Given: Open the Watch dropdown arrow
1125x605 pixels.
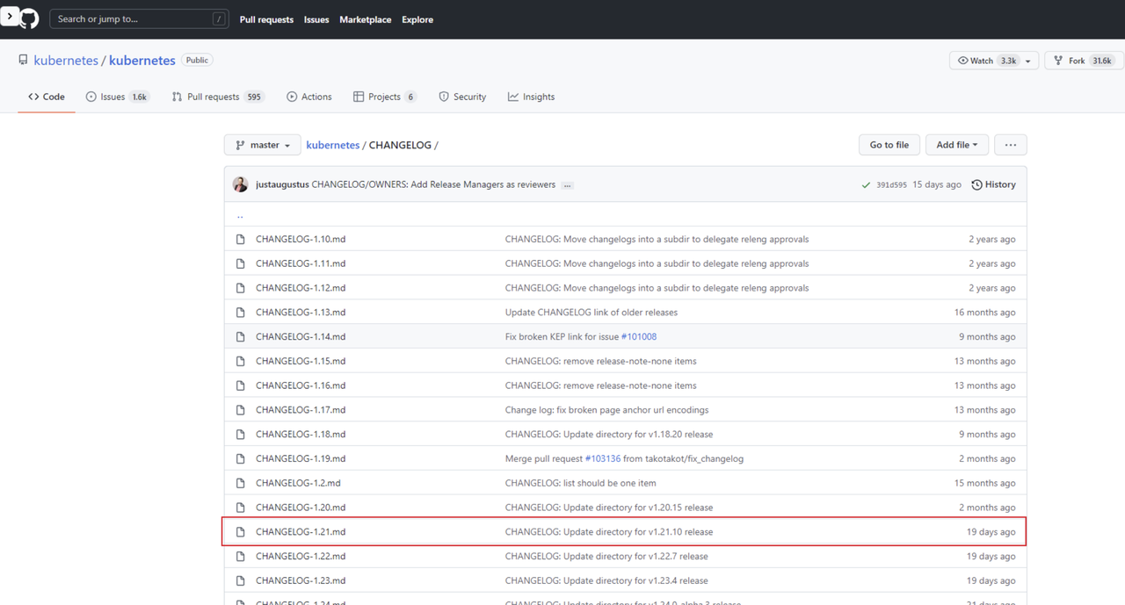Looking at the screenshot, I should 1028,61.
